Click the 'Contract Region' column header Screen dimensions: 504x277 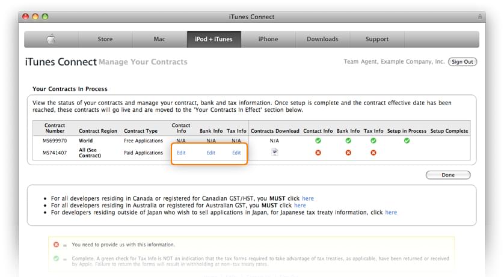(98, 131)
